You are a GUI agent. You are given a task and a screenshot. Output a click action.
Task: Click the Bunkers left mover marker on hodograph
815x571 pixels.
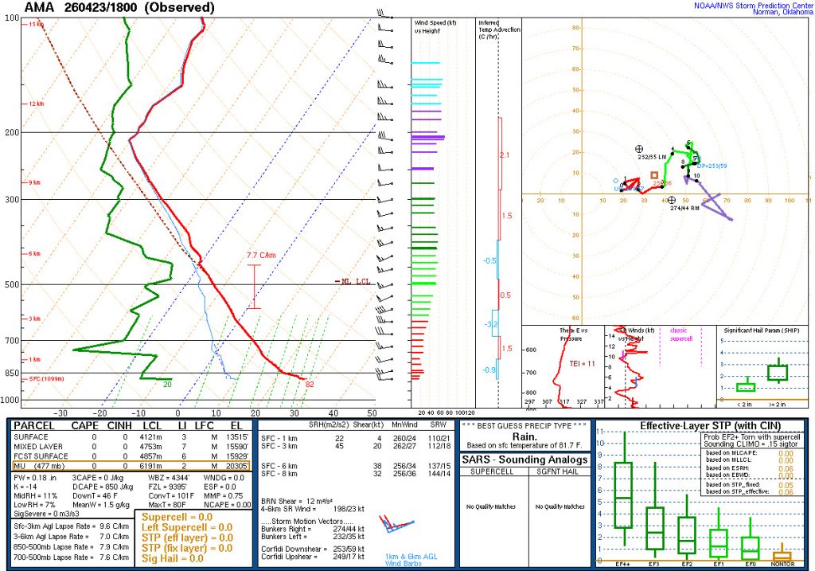pos(639,149)
